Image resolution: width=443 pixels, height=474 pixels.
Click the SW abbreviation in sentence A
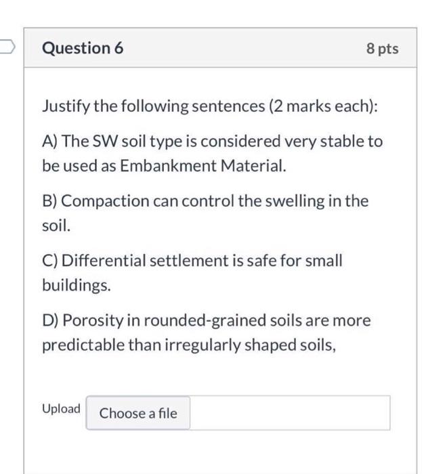pos(105,141)
